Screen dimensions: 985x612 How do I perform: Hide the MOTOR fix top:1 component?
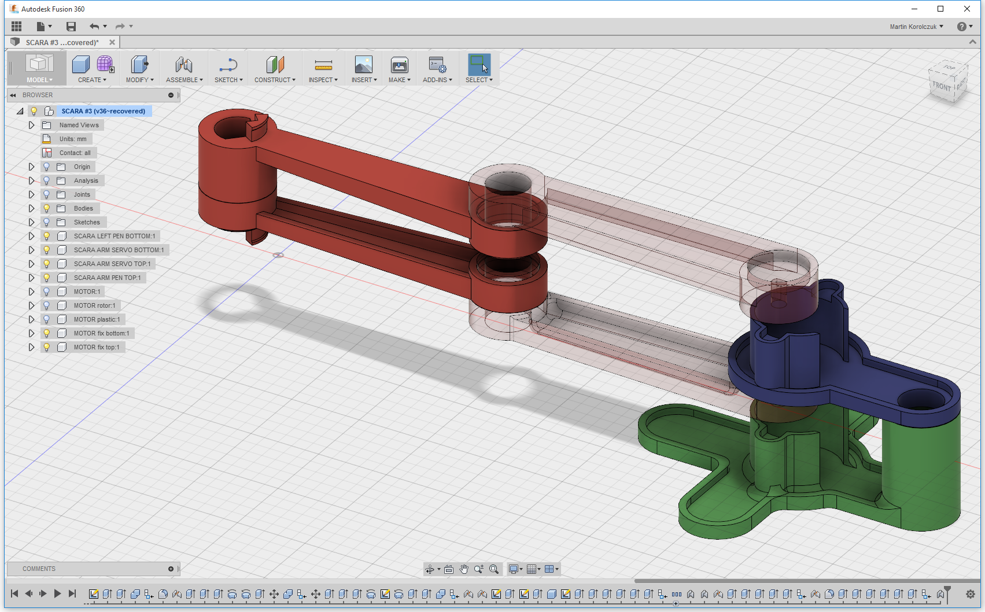[47, 347]
